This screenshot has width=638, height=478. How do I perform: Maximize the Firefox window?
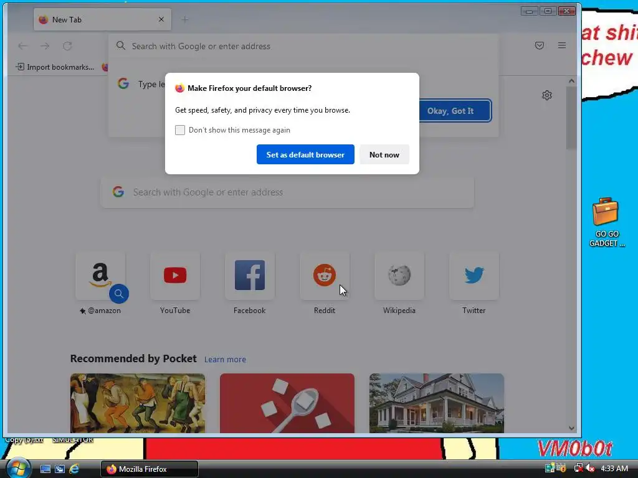(x=548, y=11)
